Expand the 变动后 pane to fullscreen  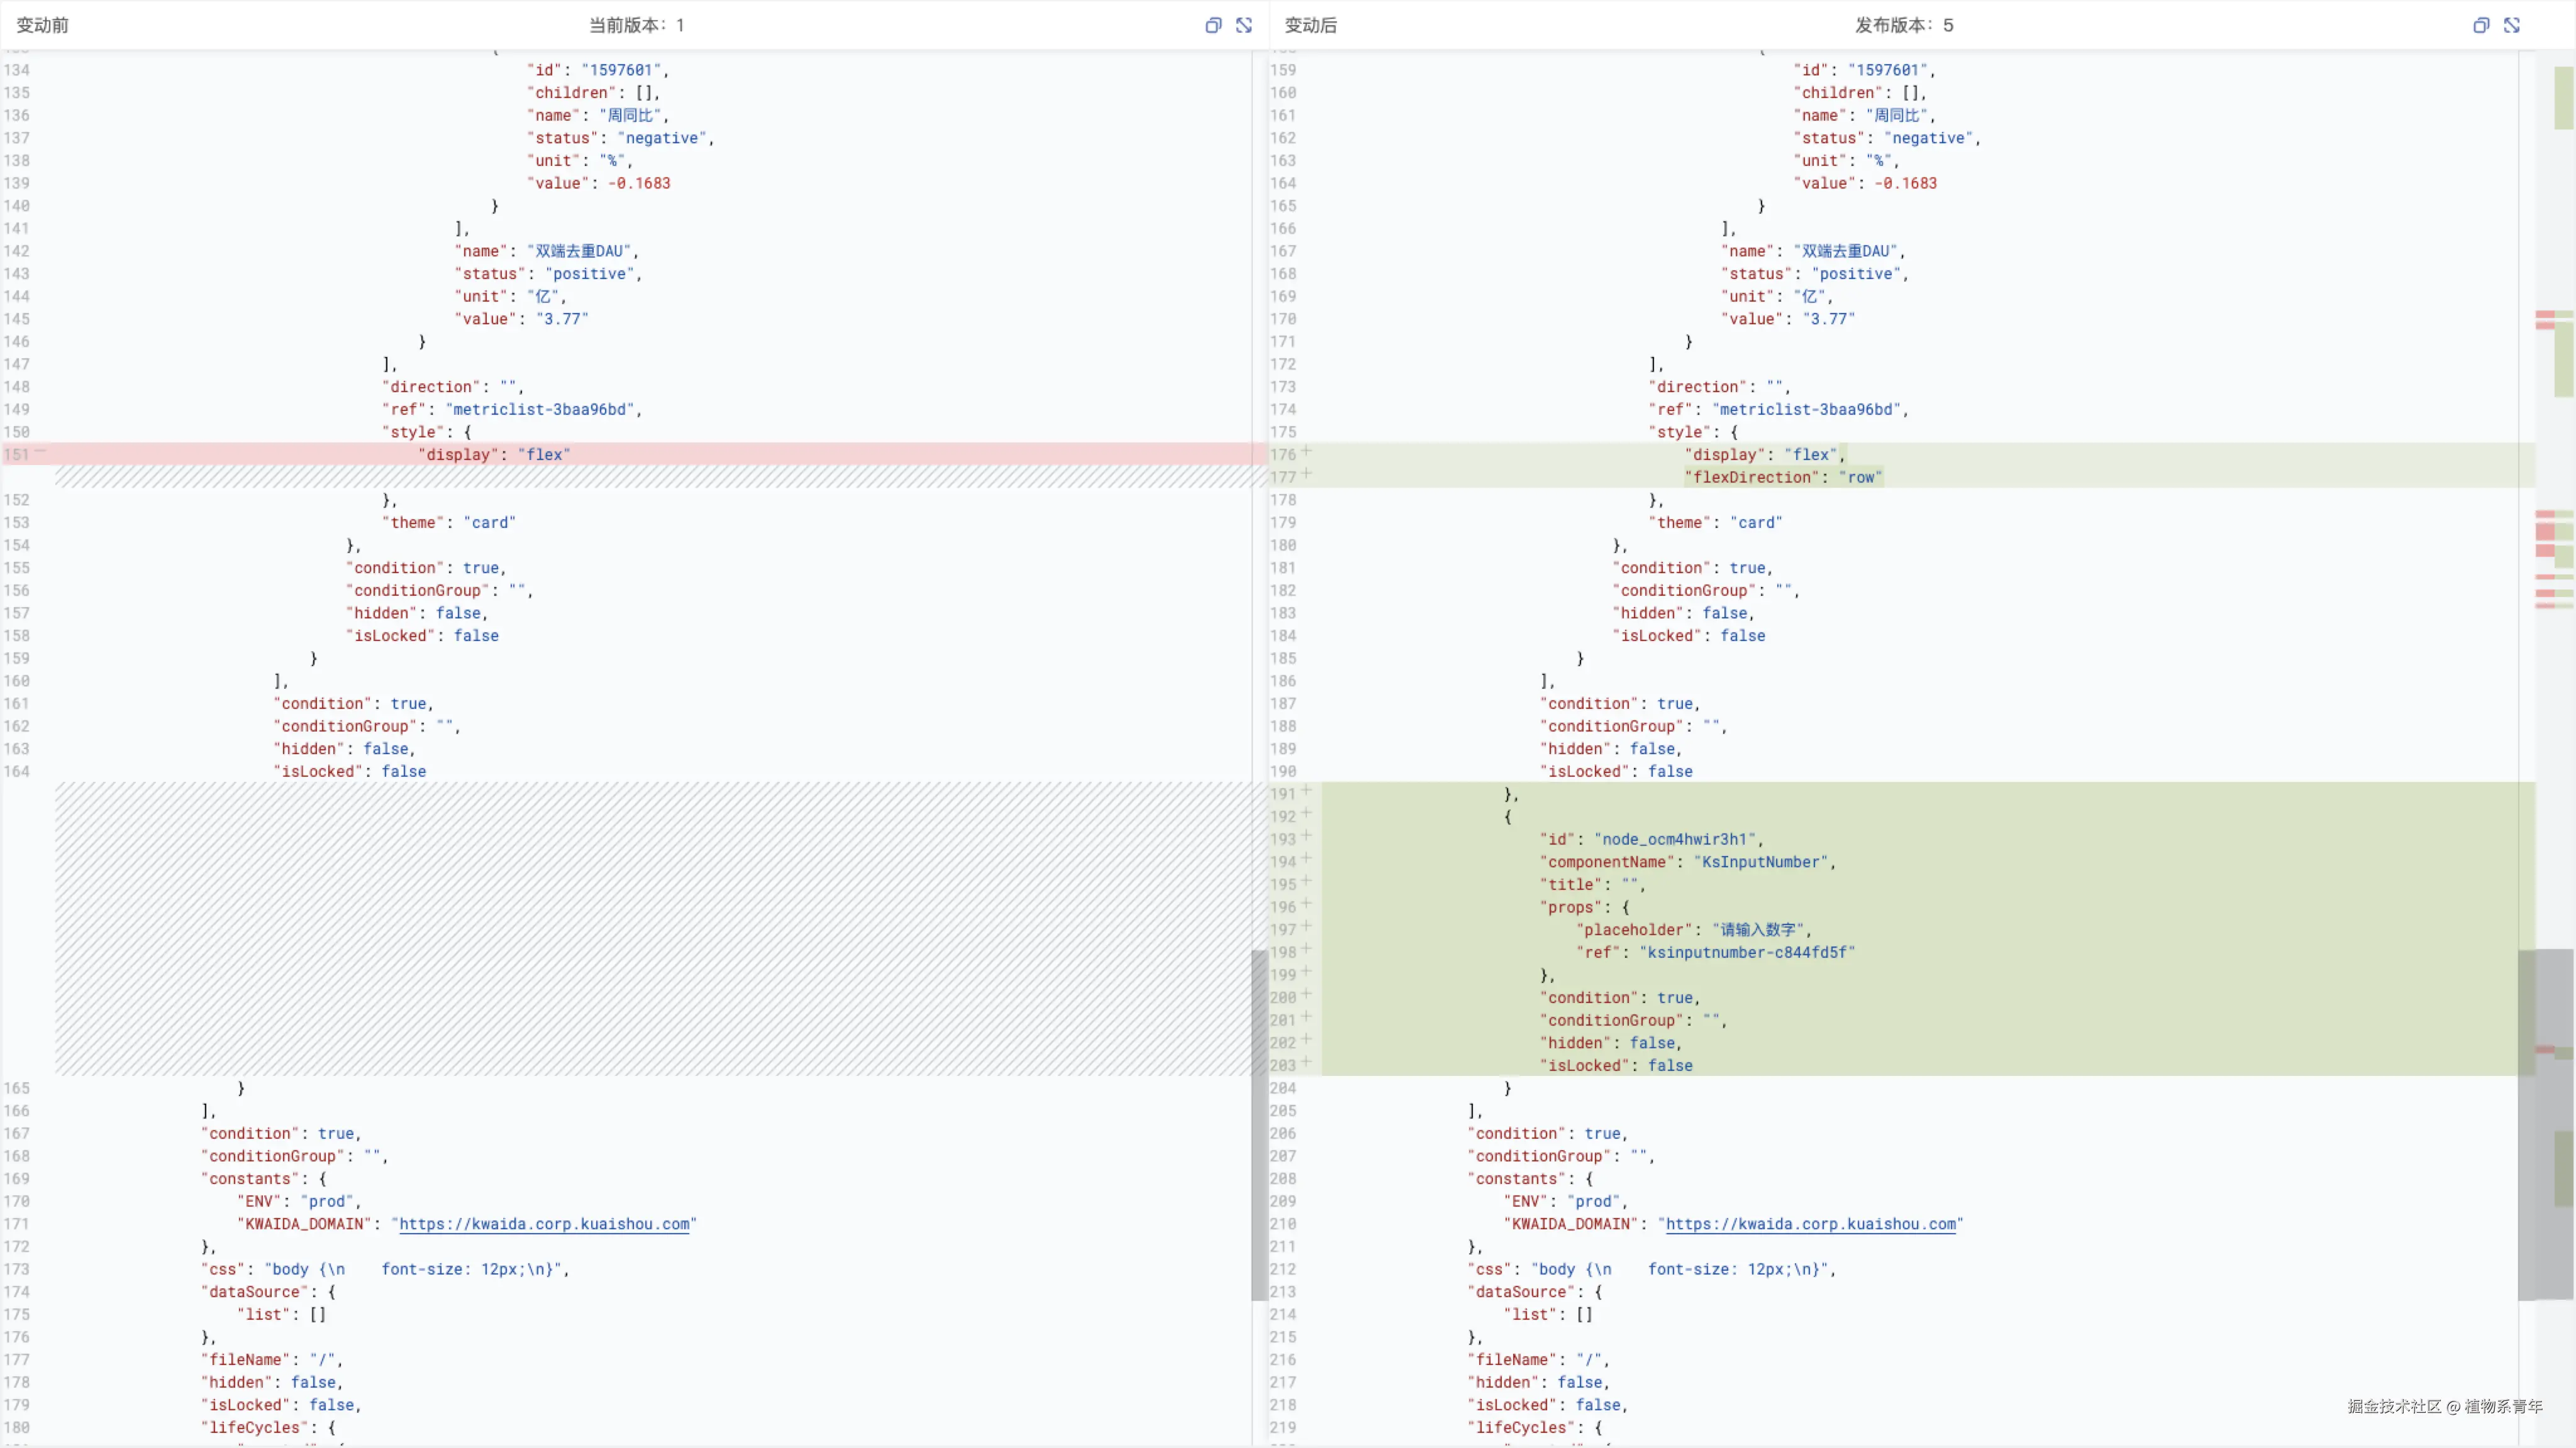tap(2512, 25)
